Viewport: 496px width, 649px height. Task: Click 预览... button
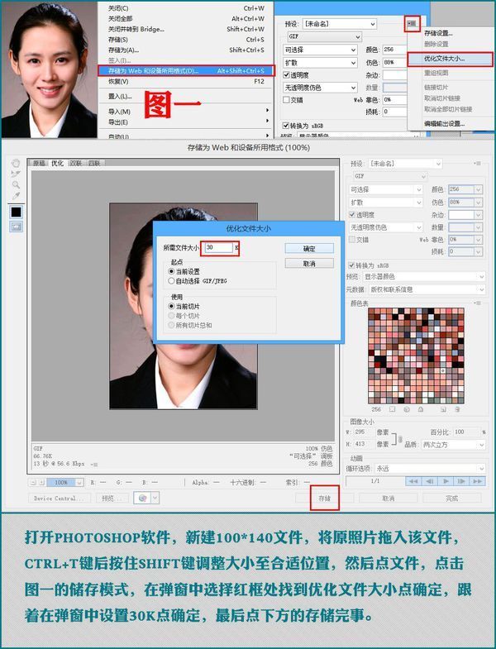(x=112, y=498)
